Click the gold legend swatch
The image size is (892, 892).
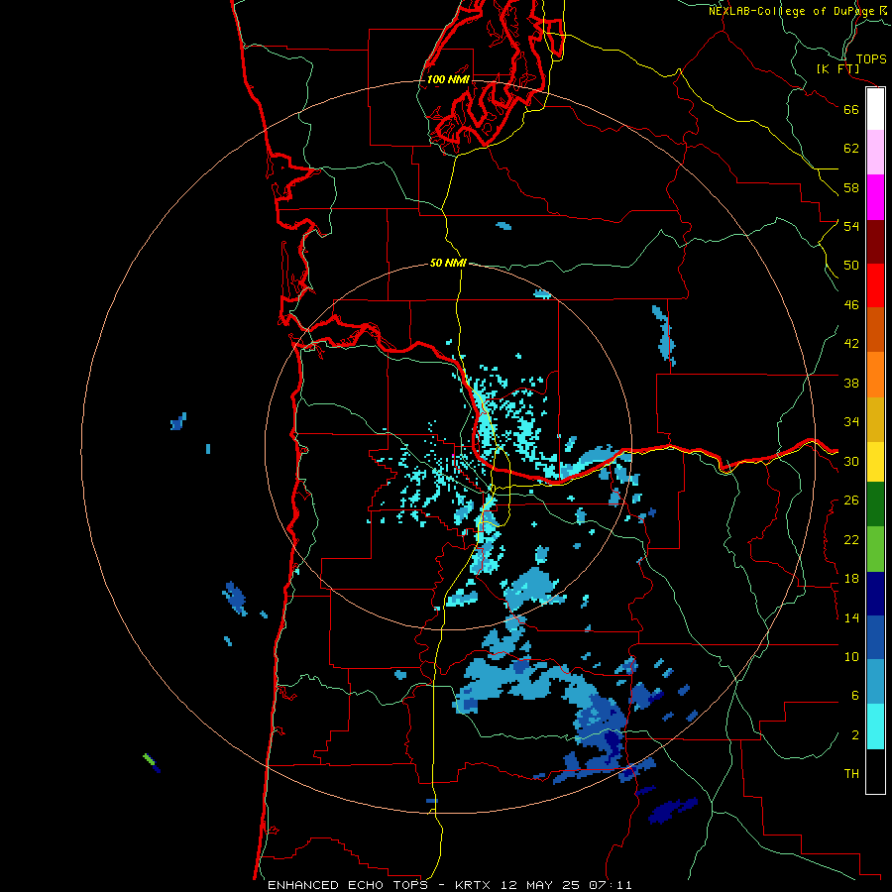coord(875,418)
